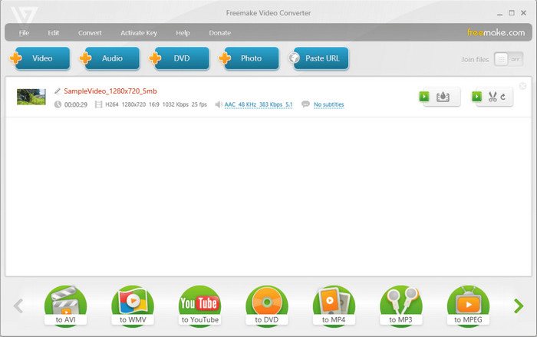Maximize the Freemake Video Converter window
The width and height of the screenshot is (537, 337).
[512, 13]
